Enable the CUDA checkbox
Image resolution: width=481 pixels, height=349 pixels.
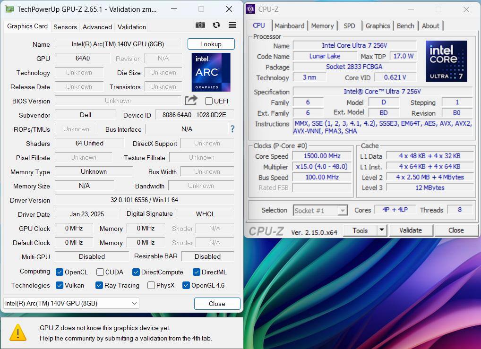[100, 272]
